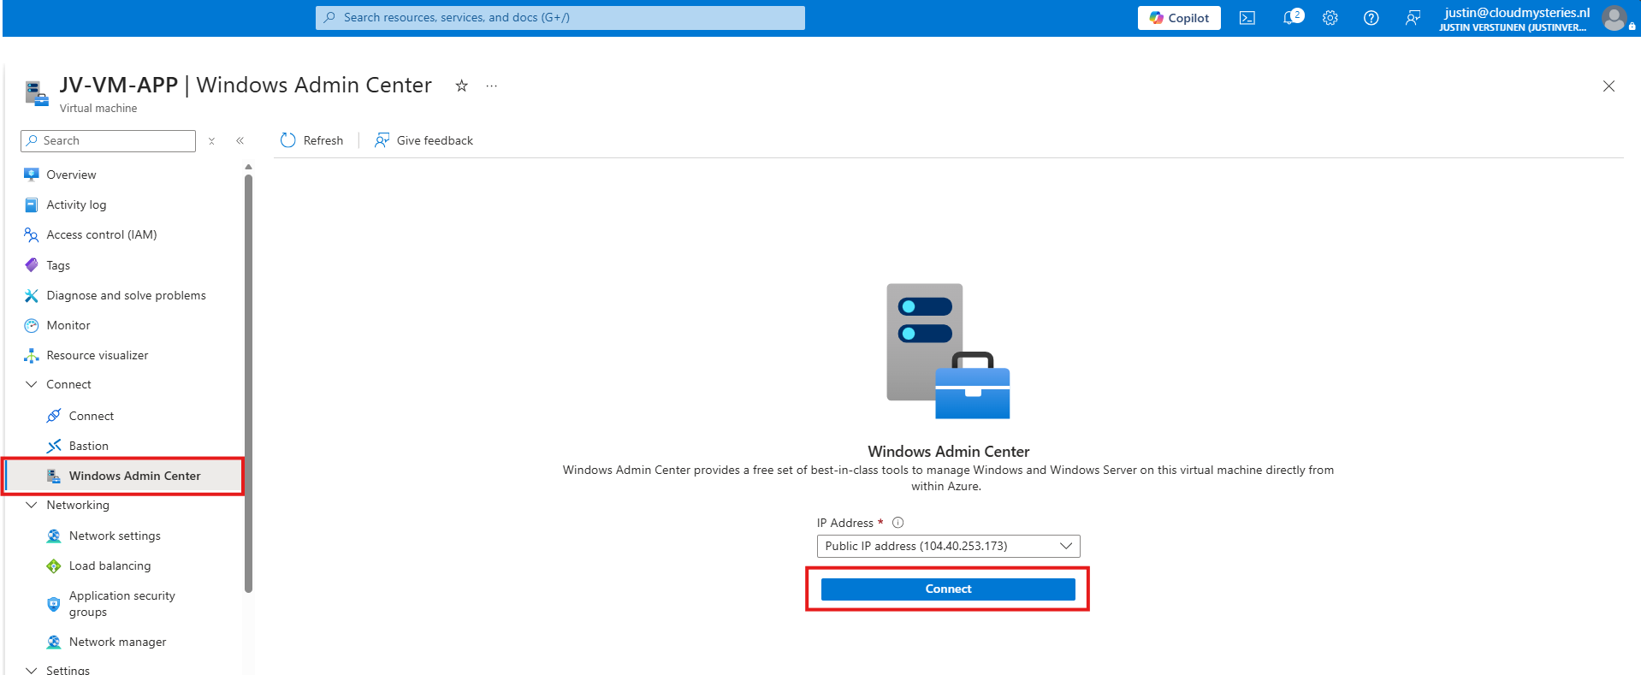Click the Diagnose and solve problems icon
The height and width of the screenshot is (675, 1641).
(32, 295)
